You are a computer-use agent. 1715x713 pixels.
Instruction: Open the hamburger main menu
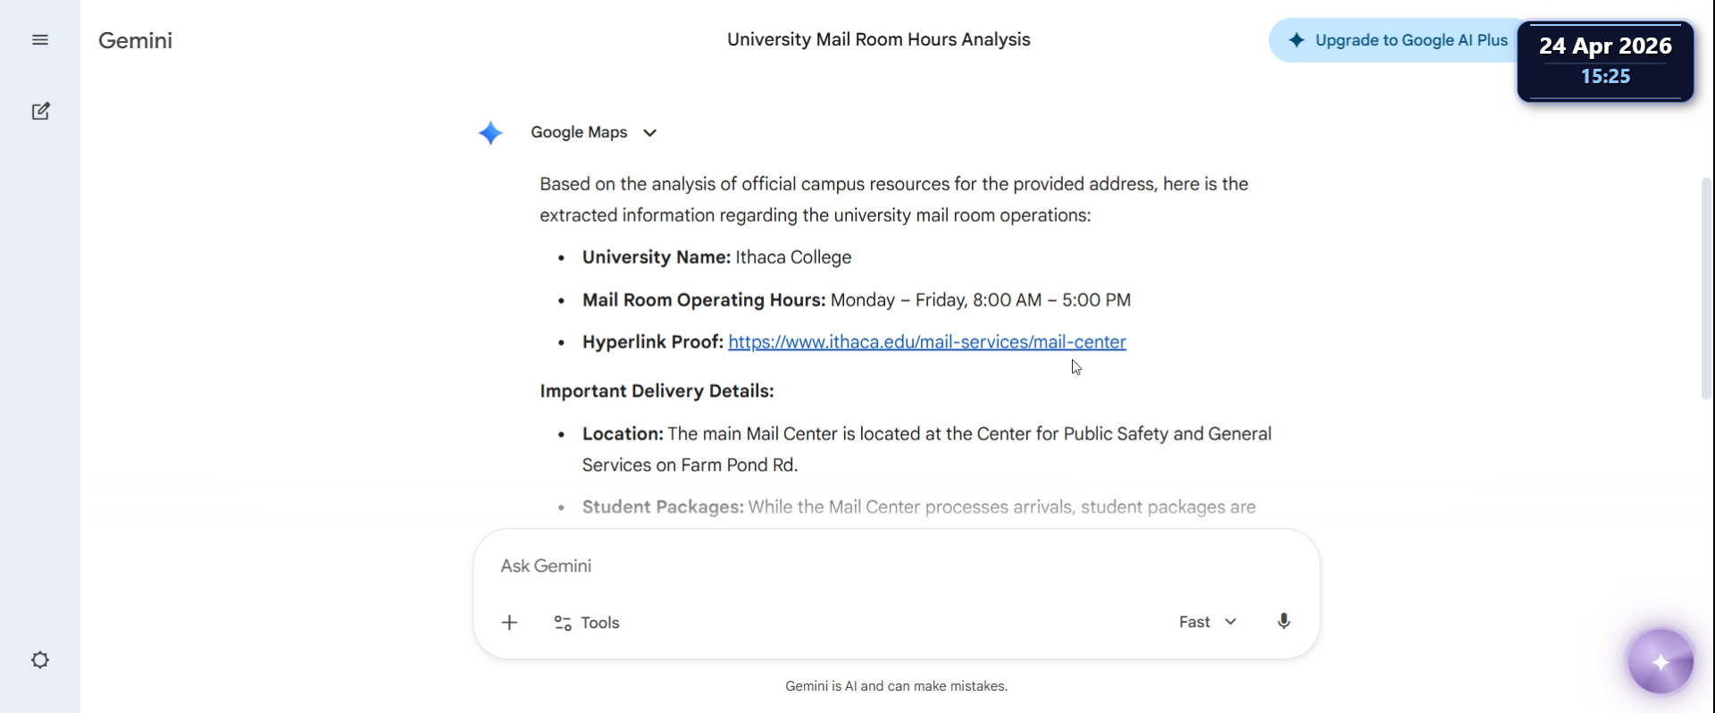pyautogui.click(x=40, y=40)
